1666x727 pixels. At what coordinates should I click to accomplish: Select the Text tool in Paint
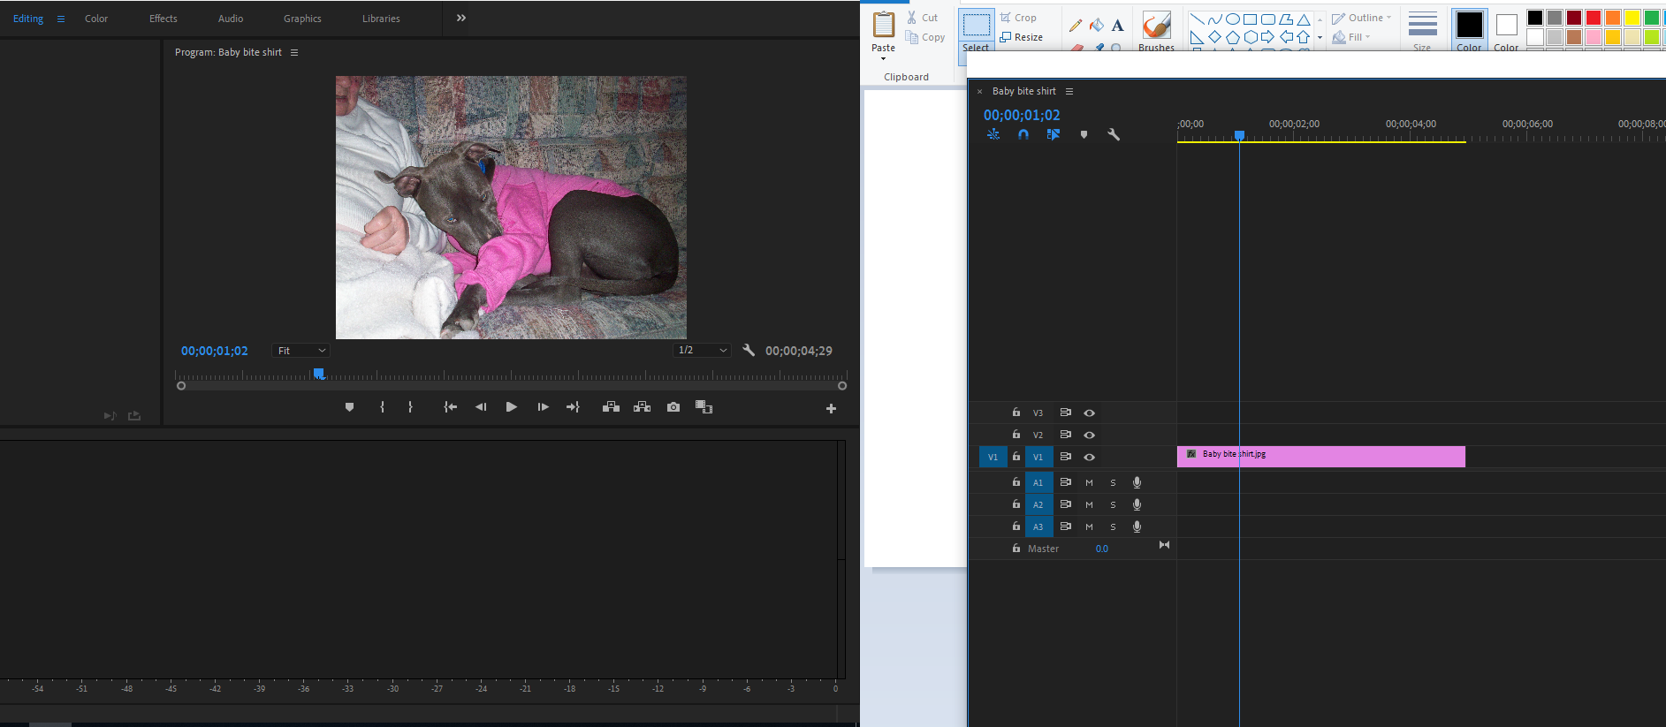1118,25
